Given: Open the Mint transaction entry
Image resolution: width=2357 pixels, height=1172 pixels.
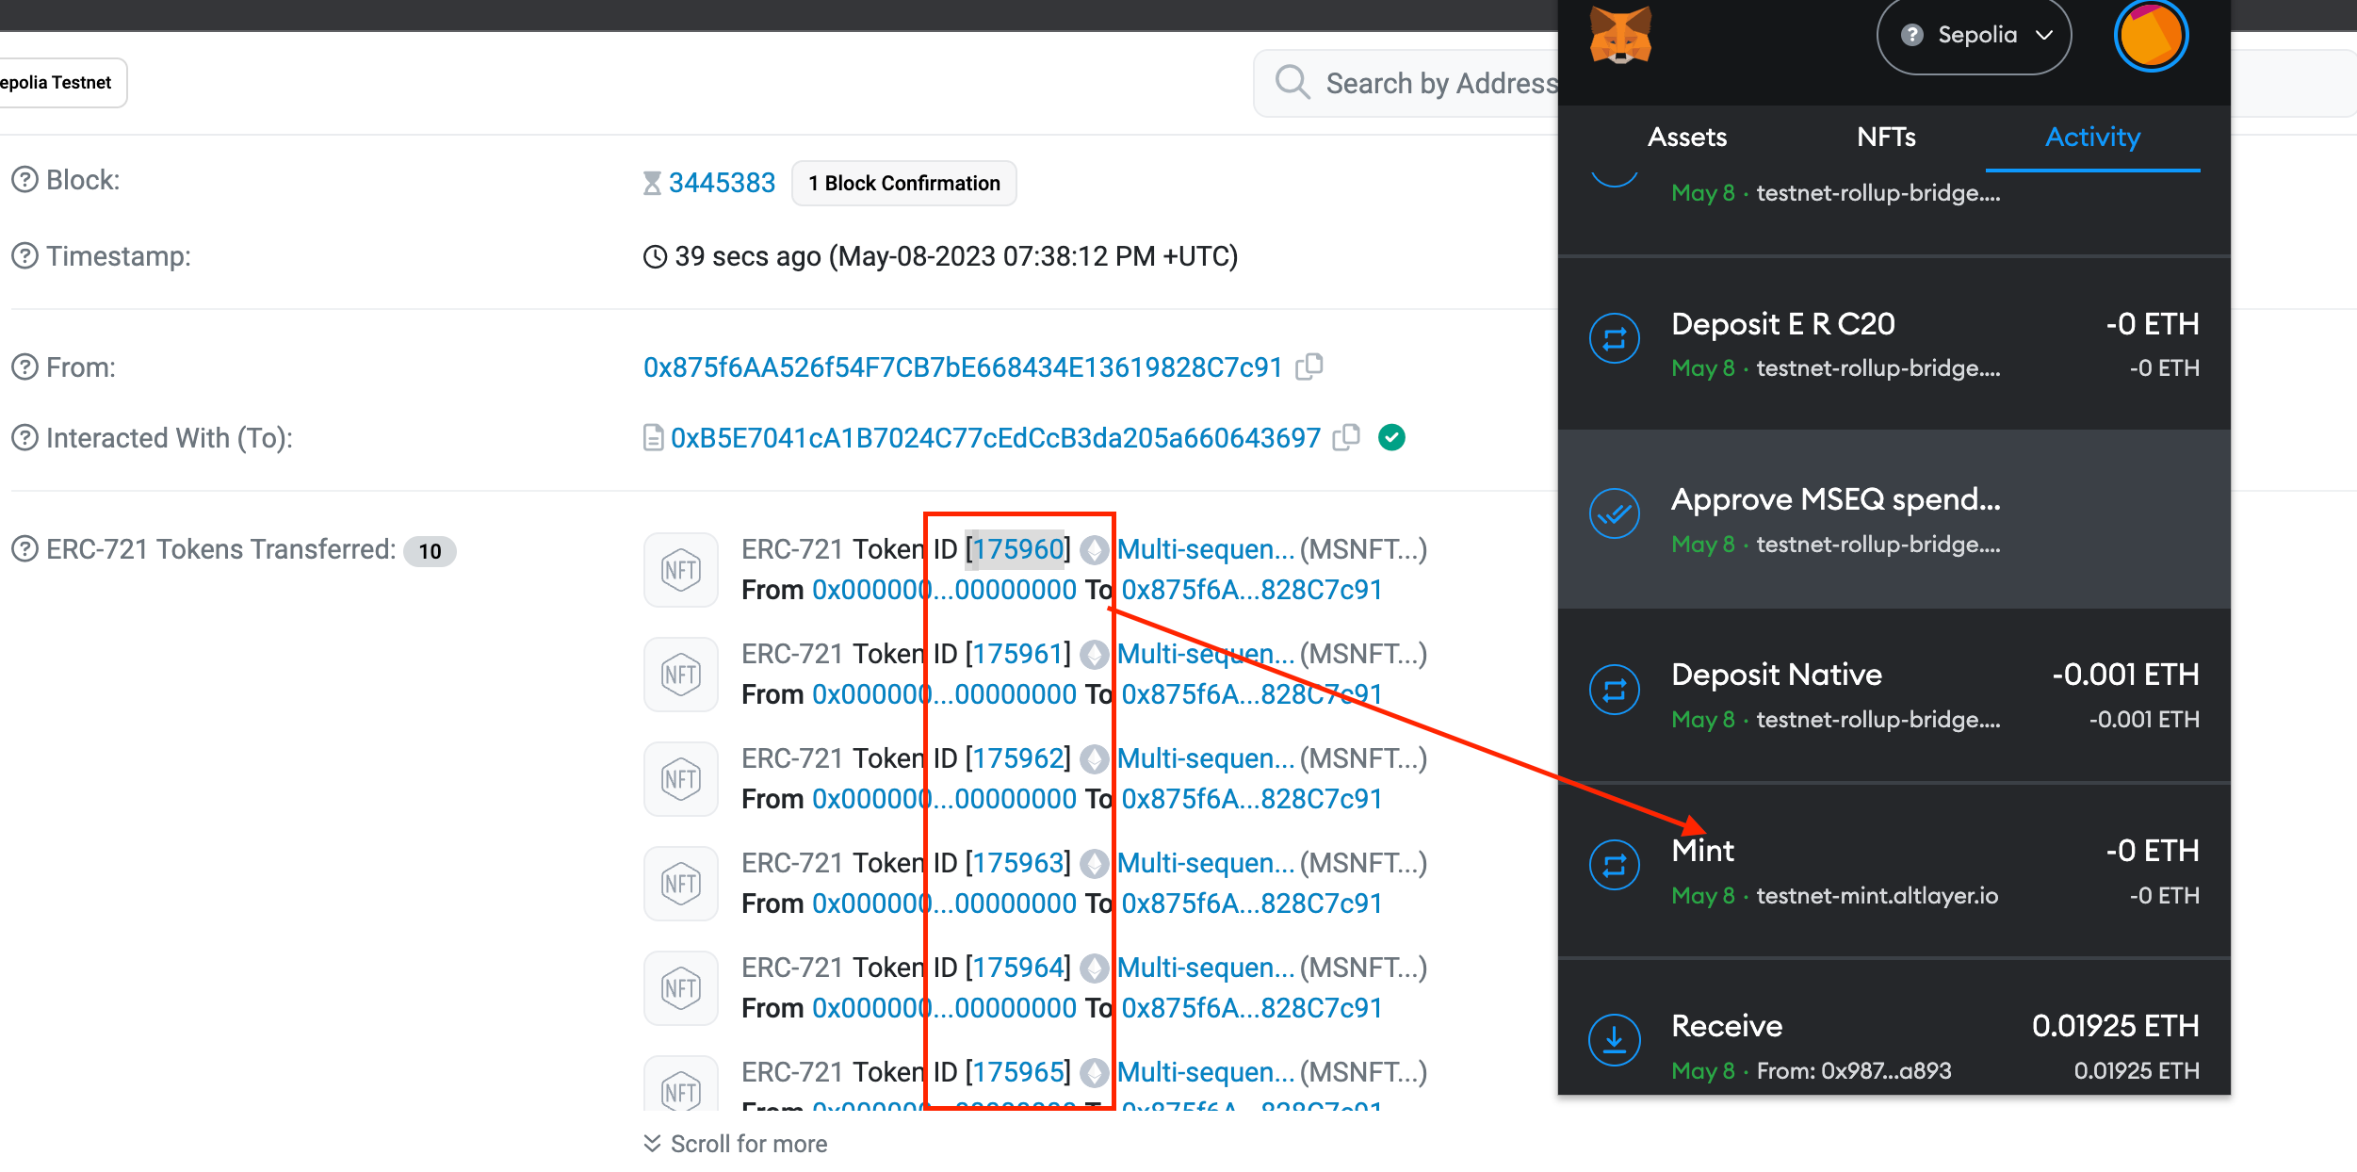Looking at the screenshot, I should pos(1894,871).
